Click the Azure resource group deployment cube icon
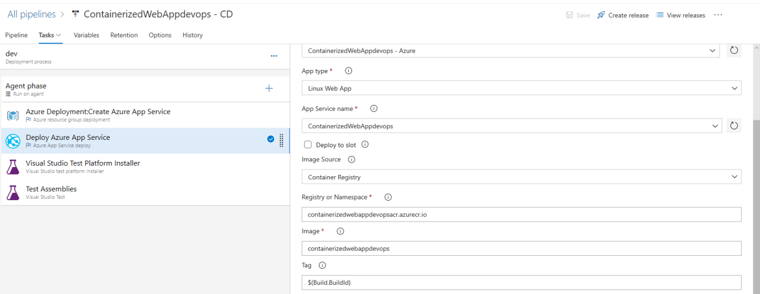The image size is (760, 294). click(x=12, y=115)
